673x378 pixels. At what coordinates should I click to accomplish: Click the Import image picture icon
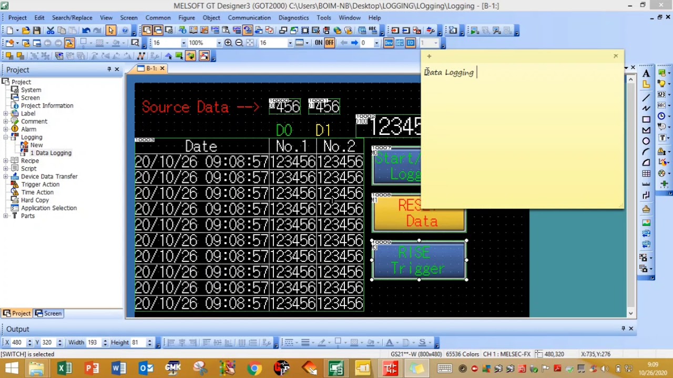[646, 223]
